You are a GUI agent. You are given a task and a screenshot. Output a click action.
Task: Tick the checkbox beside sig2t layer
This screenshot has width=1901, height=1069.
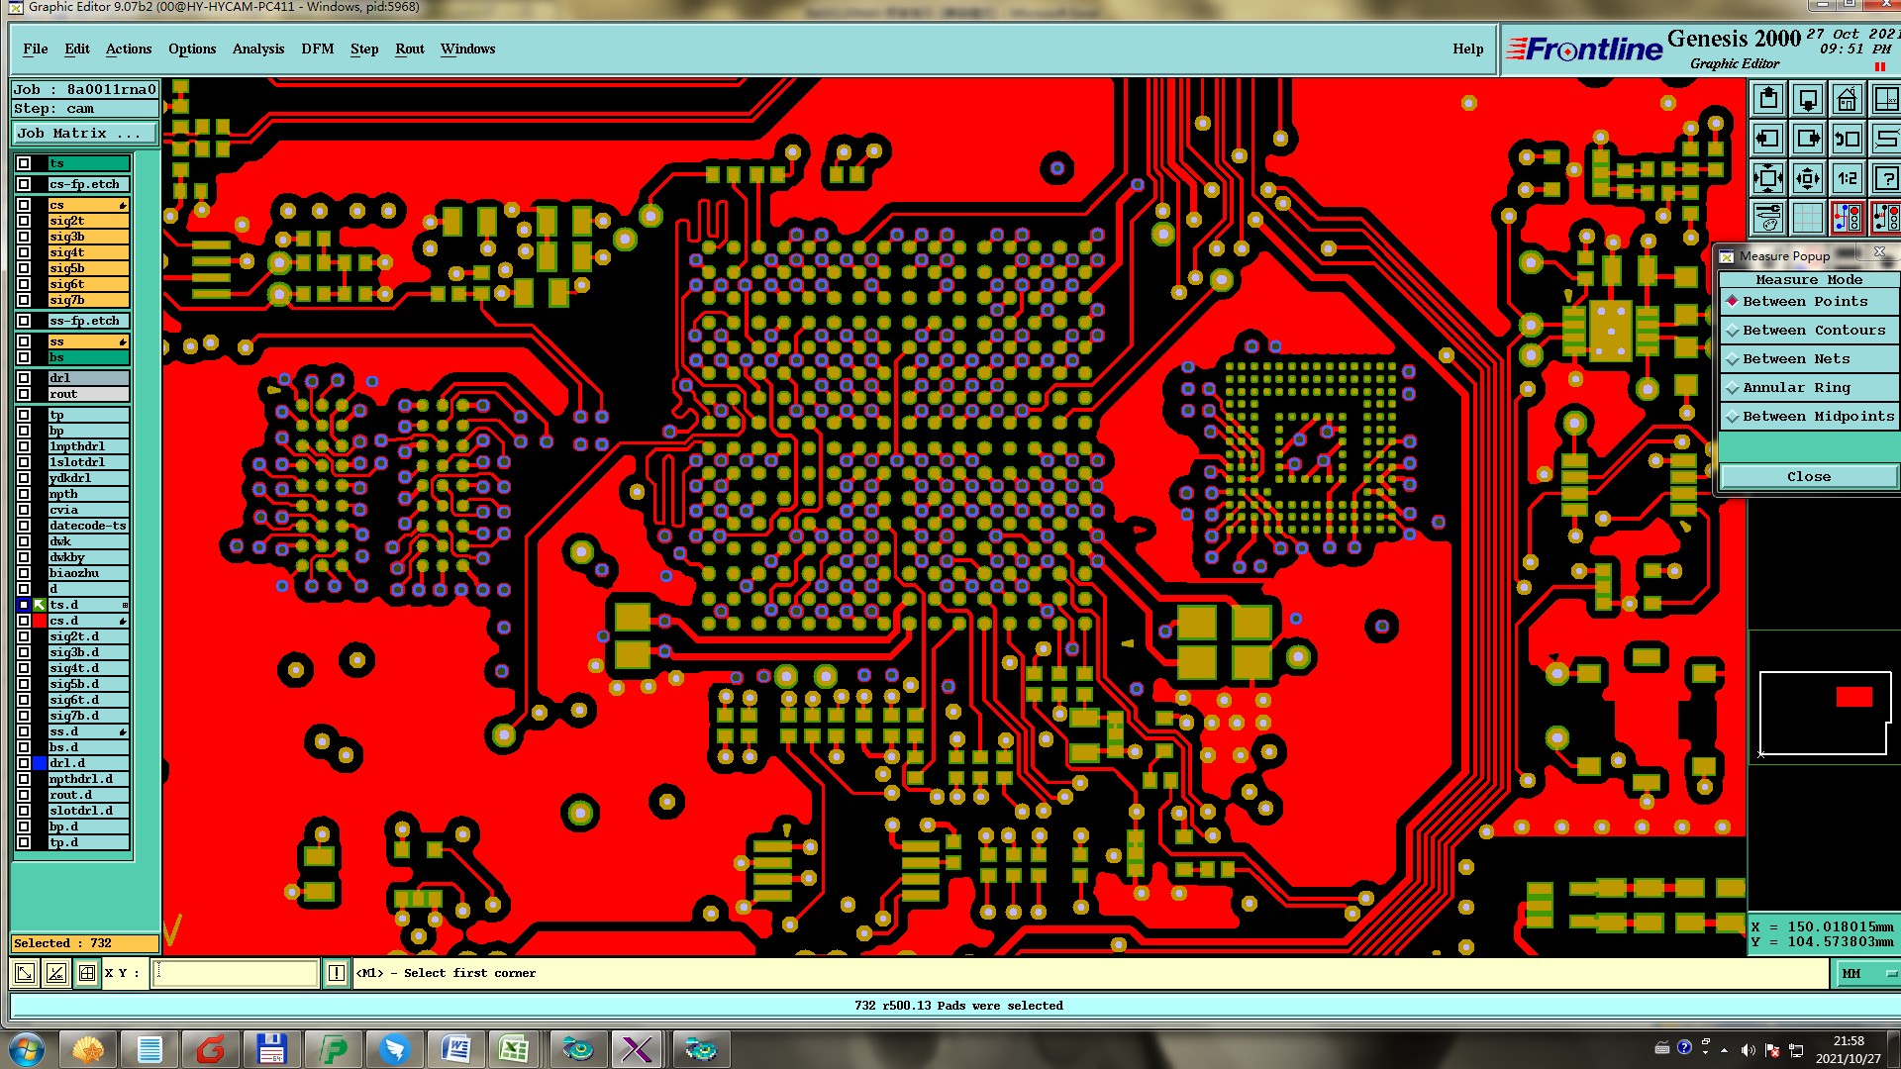(24, 222)
